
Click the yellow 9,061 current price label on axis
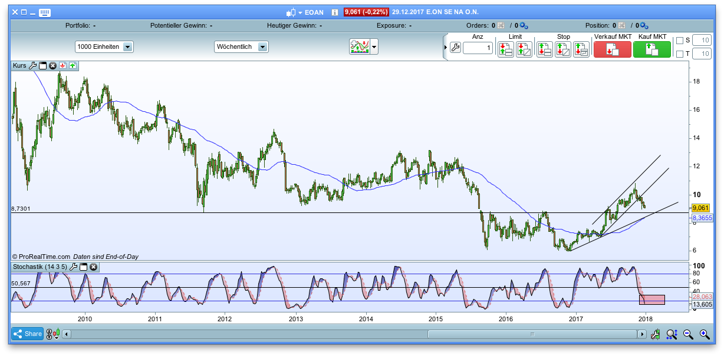tap(700, 208)
